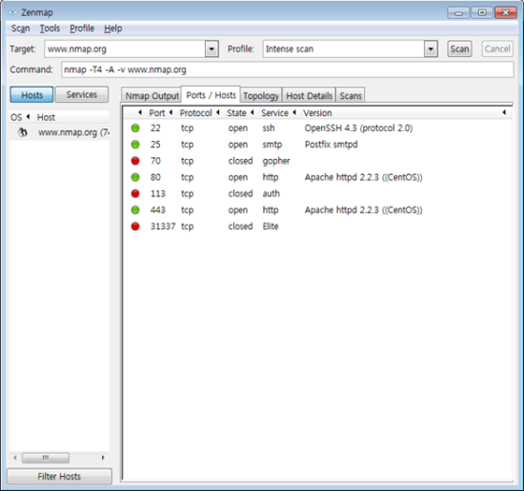This screenshot has width=524, height=491.
Task: Switch to the Host Details tab
Action: pos(309,96)
